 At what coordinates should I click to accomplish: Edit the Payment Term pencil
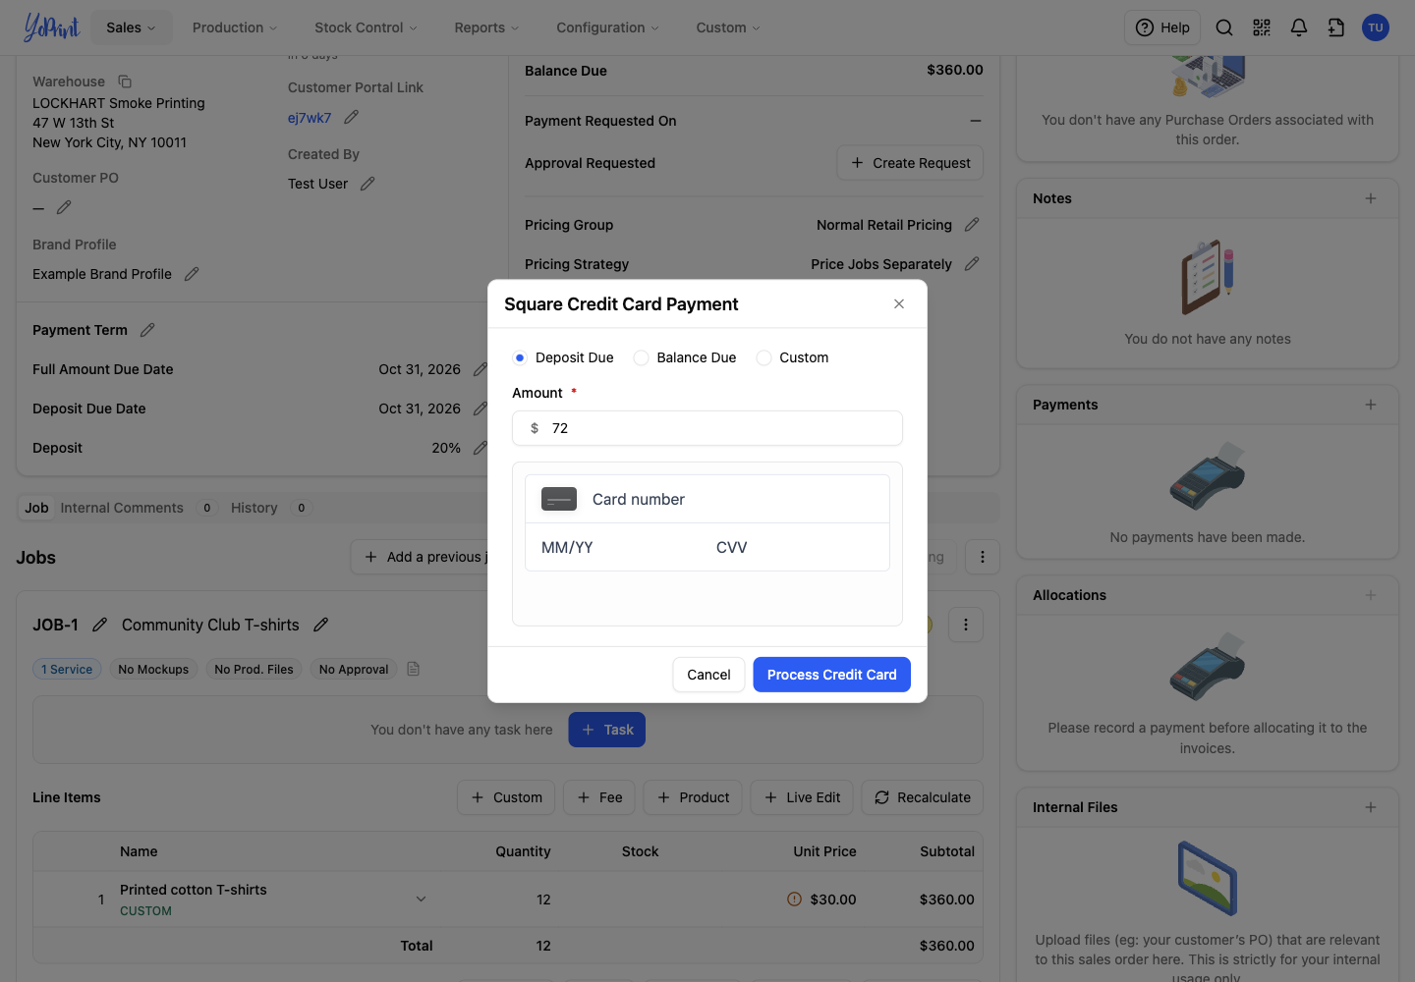[x=147, y=330]
